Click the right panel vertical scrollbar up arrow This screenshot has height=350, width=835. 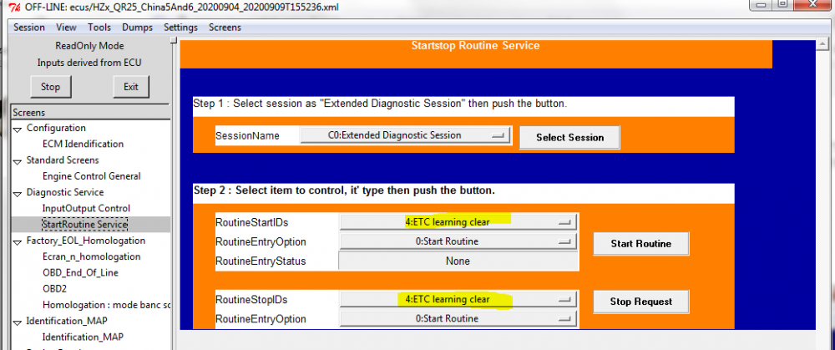[822, 44]
